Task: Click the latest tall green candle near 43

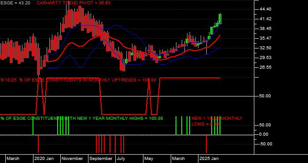Action: click(x=220, y=19)
